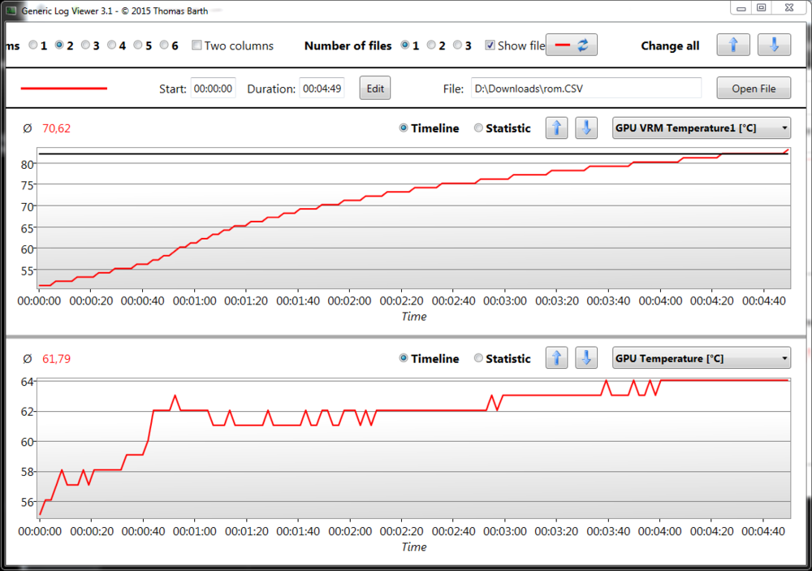Click the Change all up arrow button

pos(733,45)
